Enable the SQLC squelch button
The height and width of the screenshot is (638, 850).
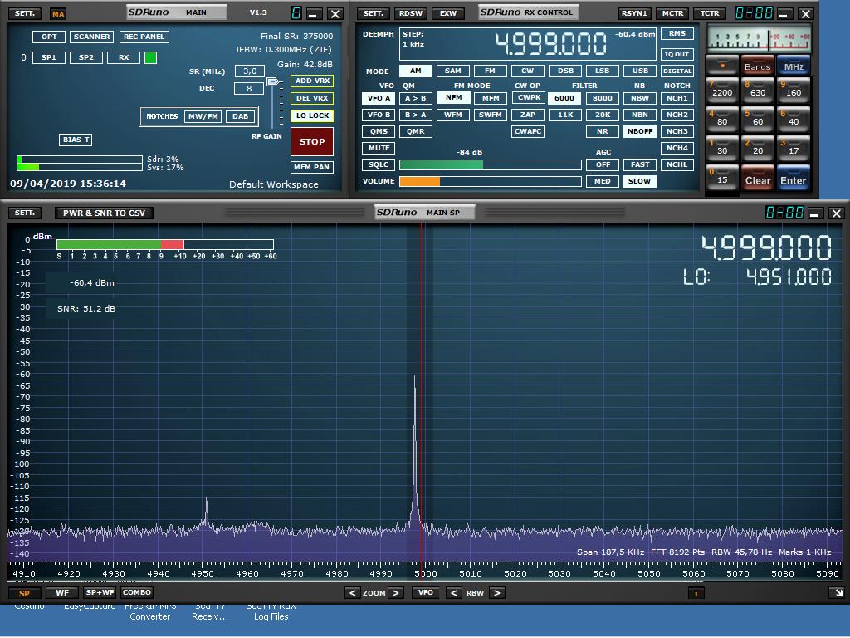379,164
